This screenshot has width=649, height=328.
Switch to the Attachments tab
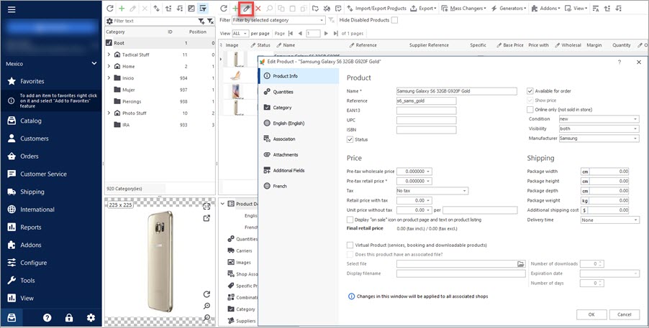click(x=298, y=154)
